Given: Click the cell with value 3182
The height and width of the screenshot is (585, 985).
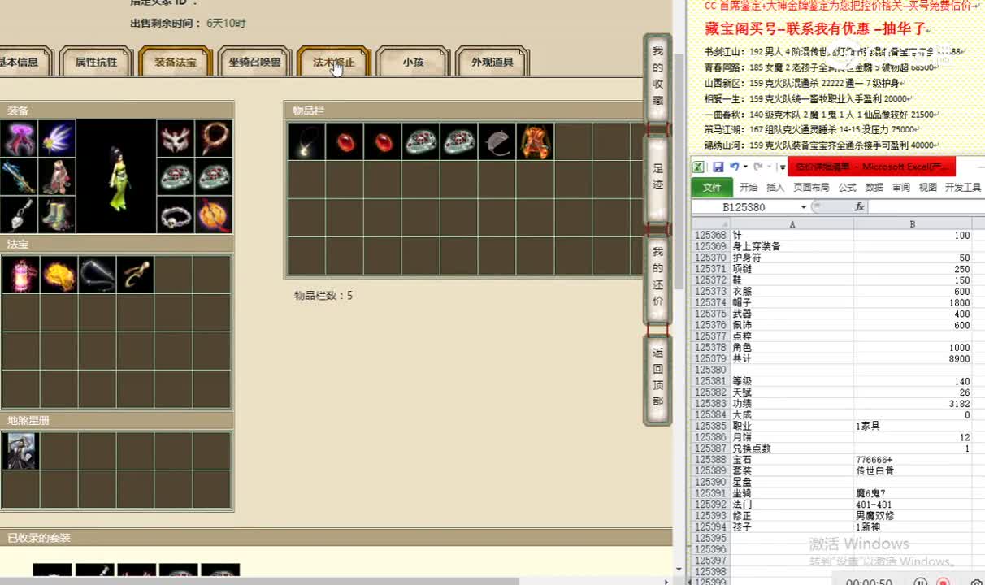Looking at the screenshot, I should pos(913,403).
